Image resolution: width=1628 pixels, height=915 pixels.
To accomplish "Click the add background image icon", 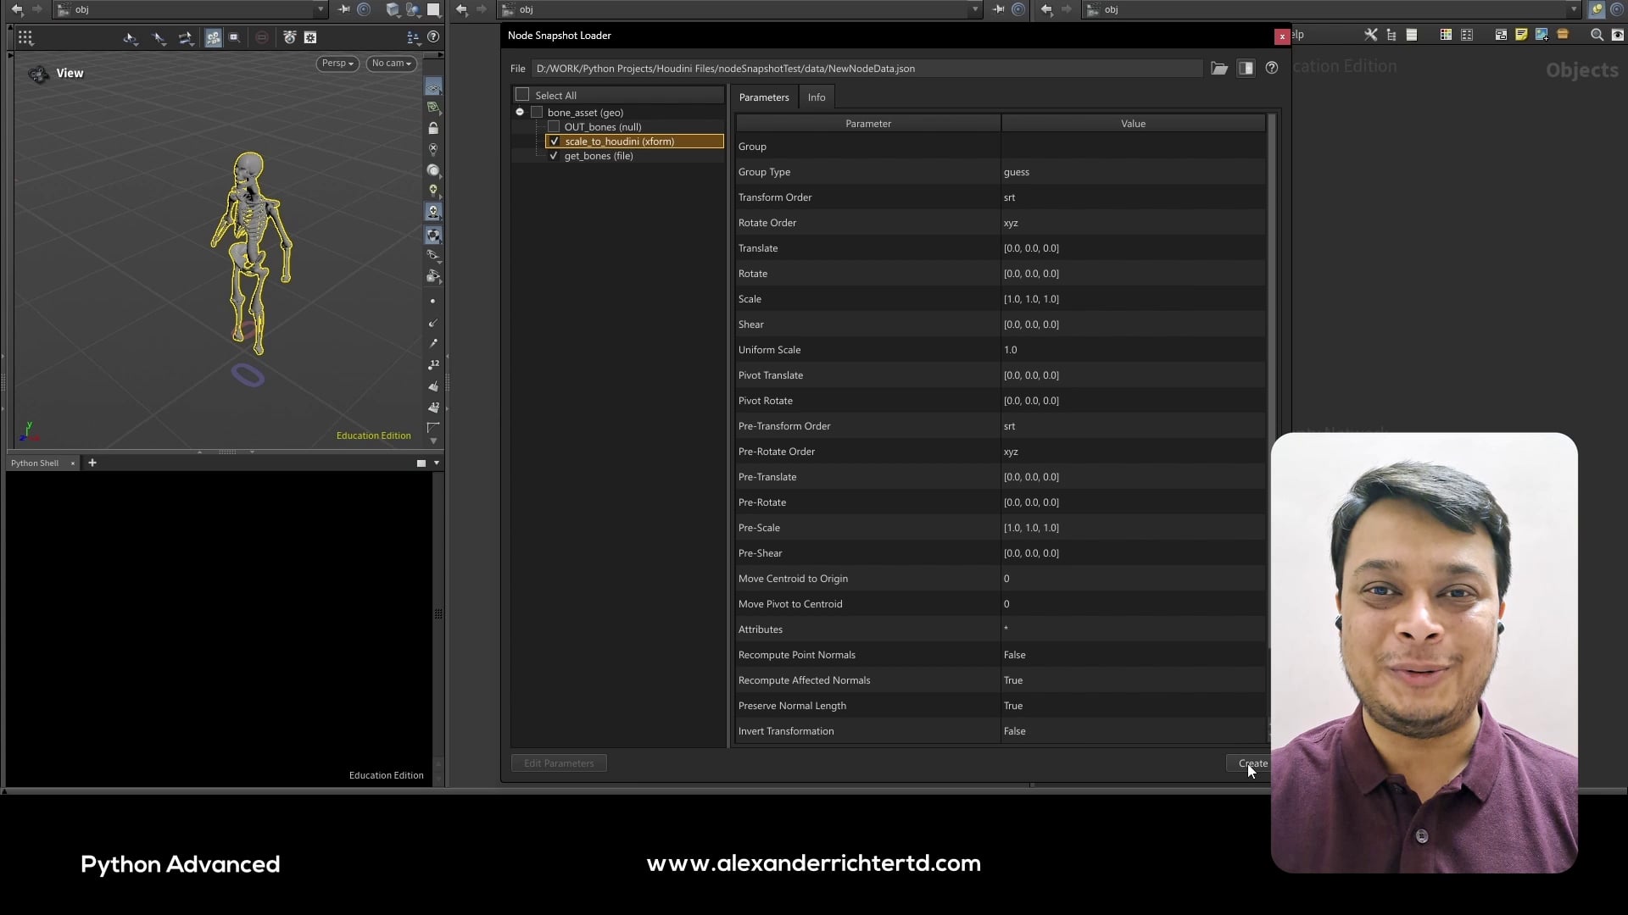I will coord(1542,35).
